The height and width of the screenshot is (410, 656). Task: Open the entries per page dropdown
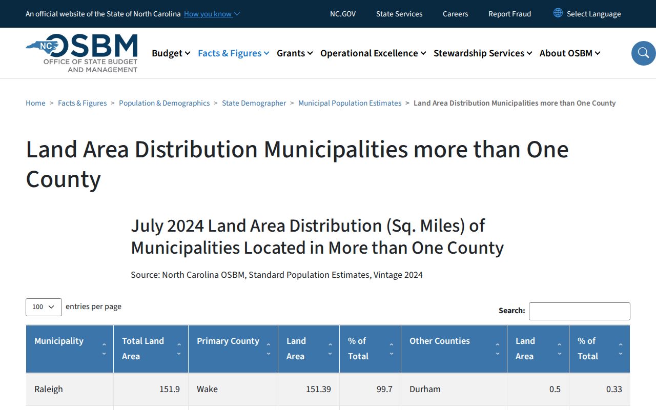(x=44, y=307)
